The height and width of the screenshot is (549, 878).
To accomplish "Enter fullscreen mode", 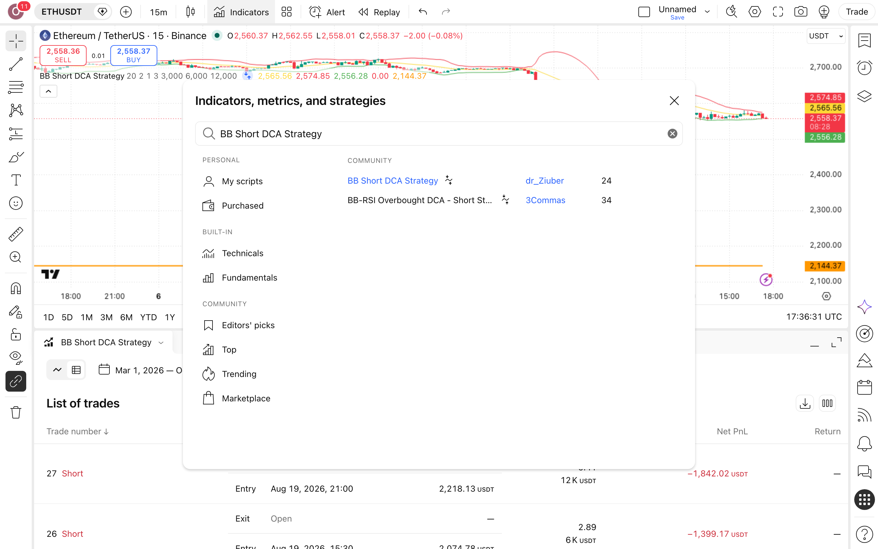I will coord(778,12).
